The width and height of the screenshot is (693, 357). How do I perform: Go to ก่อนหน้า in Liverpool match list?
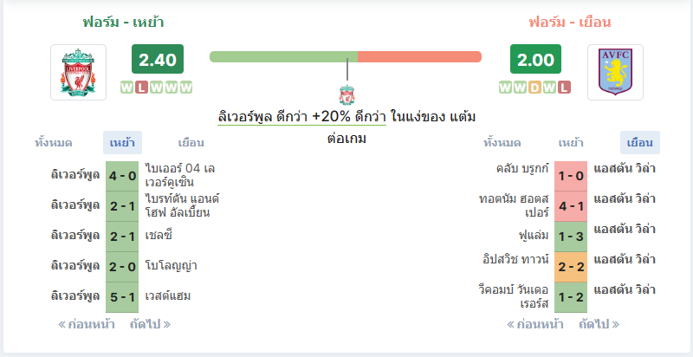(87, 325)
